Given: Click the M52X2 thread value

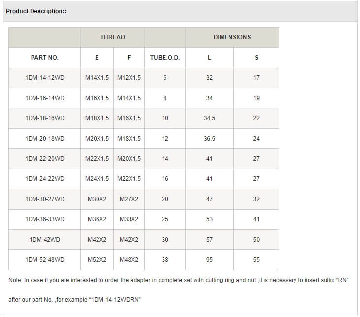Looking at the screenshot, I should click(97, 260).
